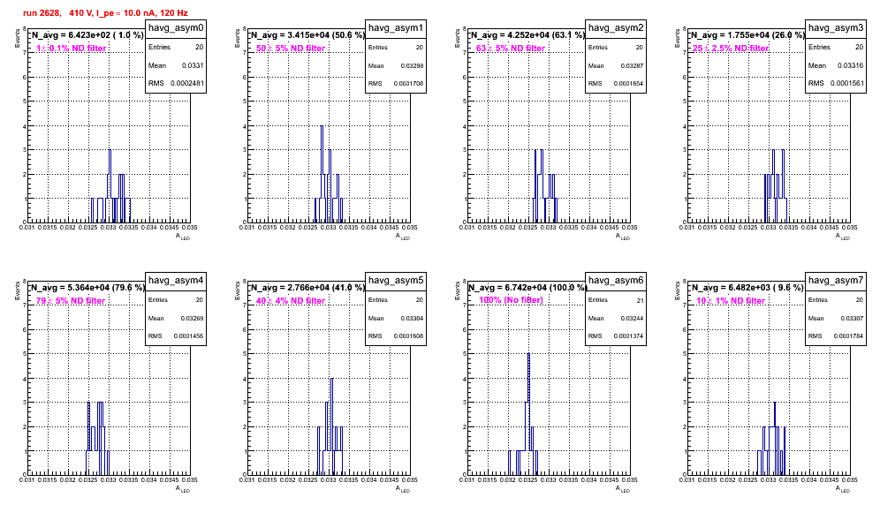The width and height of the screenshot is (880, 505).
Task: Pick the magenta '1± 0.1% ND filter' label
Action: 72,49
